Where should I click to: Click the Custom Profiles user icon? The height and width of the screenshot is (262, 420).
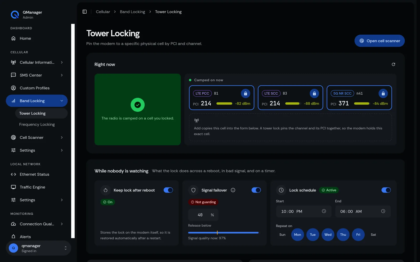13,88
